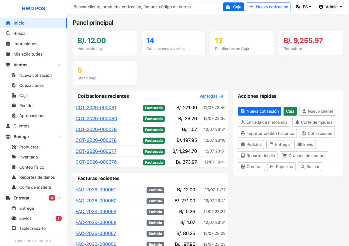Click the Créditos quick action button
The height and width of the screenshot is (246, 349).
251,167
